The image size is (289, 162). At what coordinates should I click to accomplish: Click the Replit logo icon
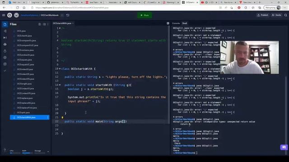point(9,15)
